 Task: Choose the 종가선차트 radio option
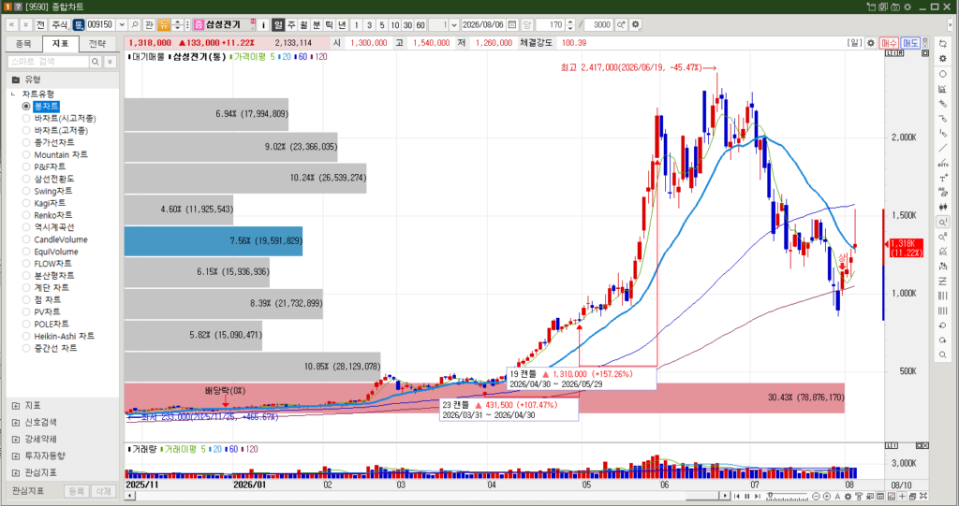[26, 142]
